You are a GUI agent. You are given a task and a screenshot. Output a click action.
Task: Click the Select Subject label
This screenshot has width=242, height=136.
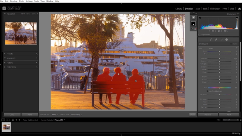pyautogui.click(x=203, y=44)
